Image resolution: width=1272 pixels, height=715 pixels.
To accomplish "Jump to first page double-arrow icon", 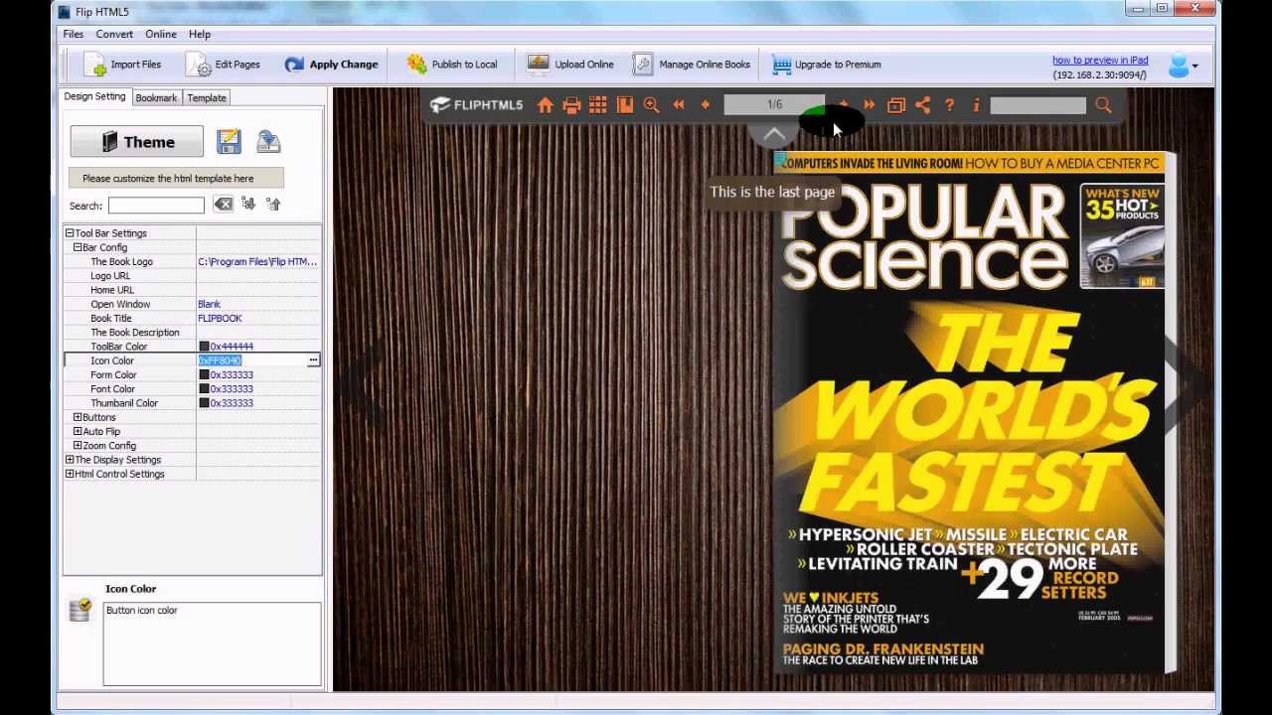I will [679, 105].
